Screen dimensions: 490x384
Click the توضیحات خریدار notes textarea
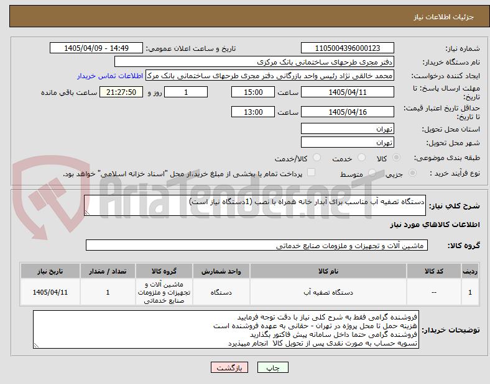[226, 329]
